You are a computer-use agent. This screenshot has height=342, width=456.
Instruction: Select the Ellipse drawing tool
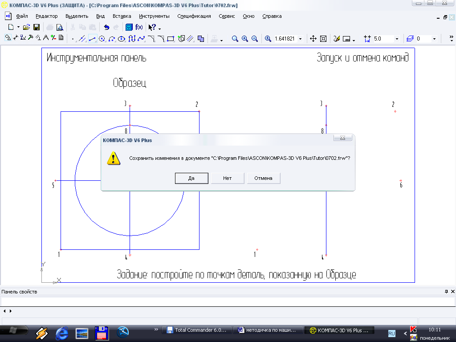point(122,39)
